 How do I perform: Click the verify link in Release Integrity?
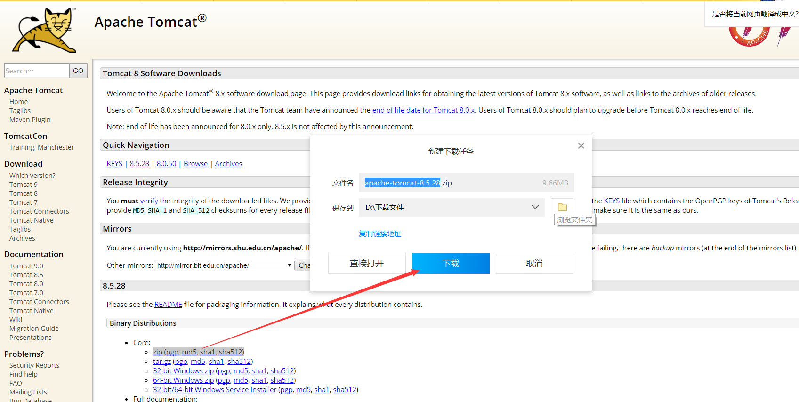click(x=149, y=201)
